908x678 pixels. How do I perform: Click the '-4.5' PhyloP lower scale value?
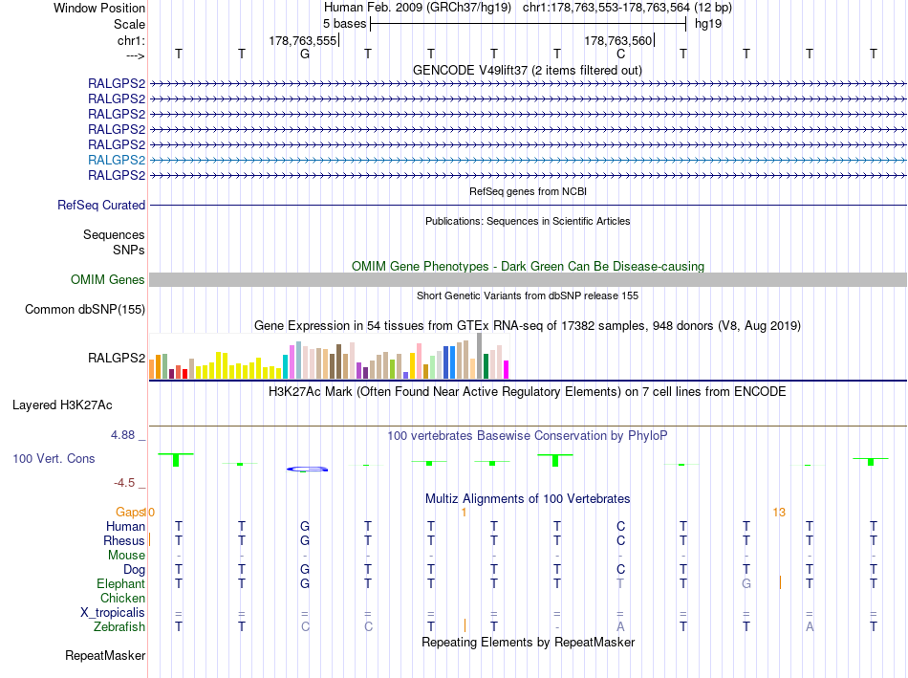(x=124, y=483)
